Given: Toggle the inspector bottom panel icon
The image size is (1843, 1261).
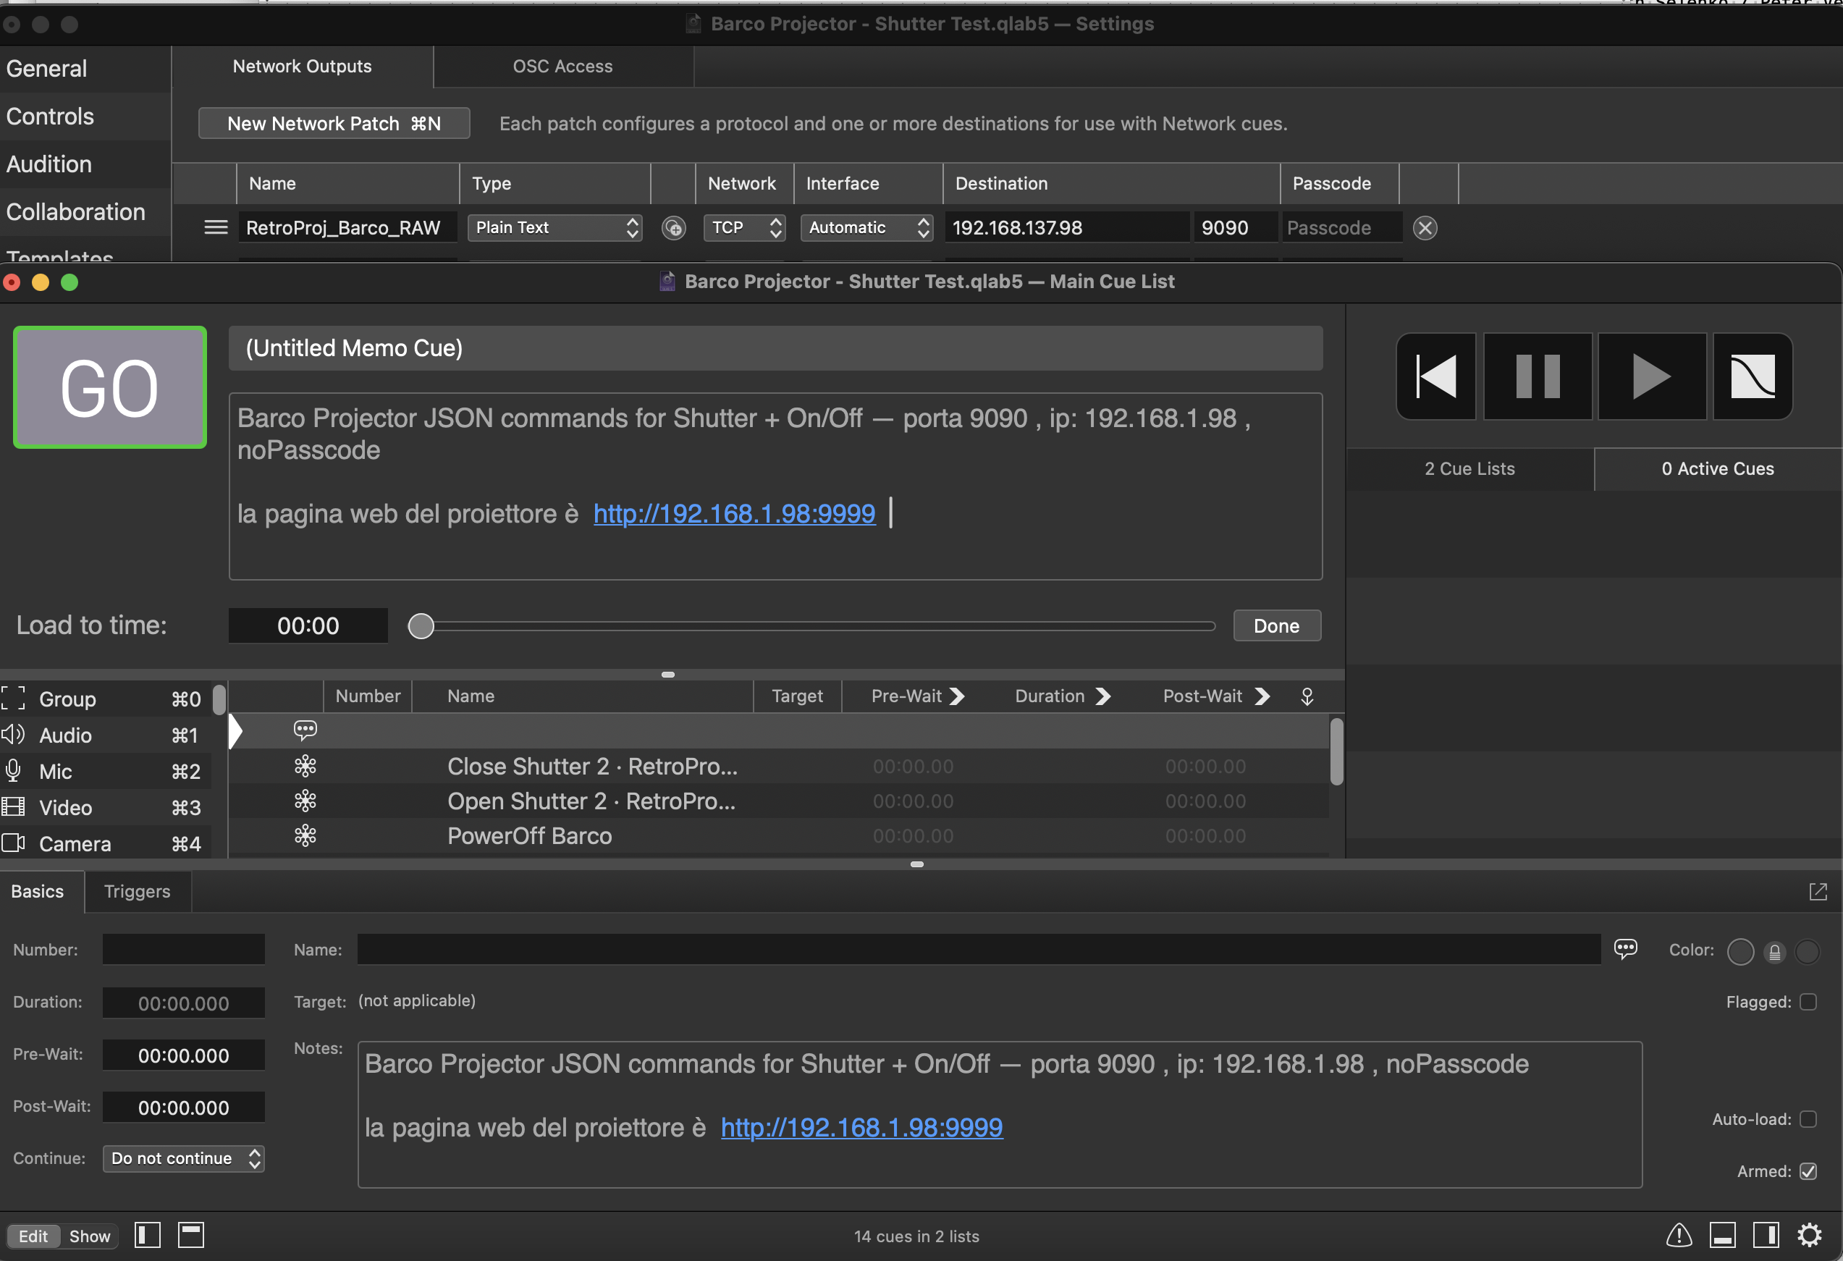Looking at the screenshot, I should [1722, 1236].
